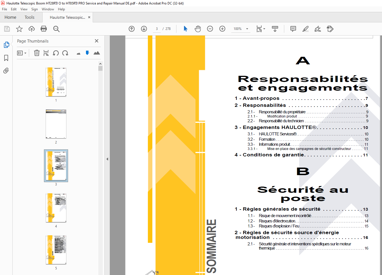Click 'Modification produit' contents line
382x275 pixels.
click(x=308, y=116)
